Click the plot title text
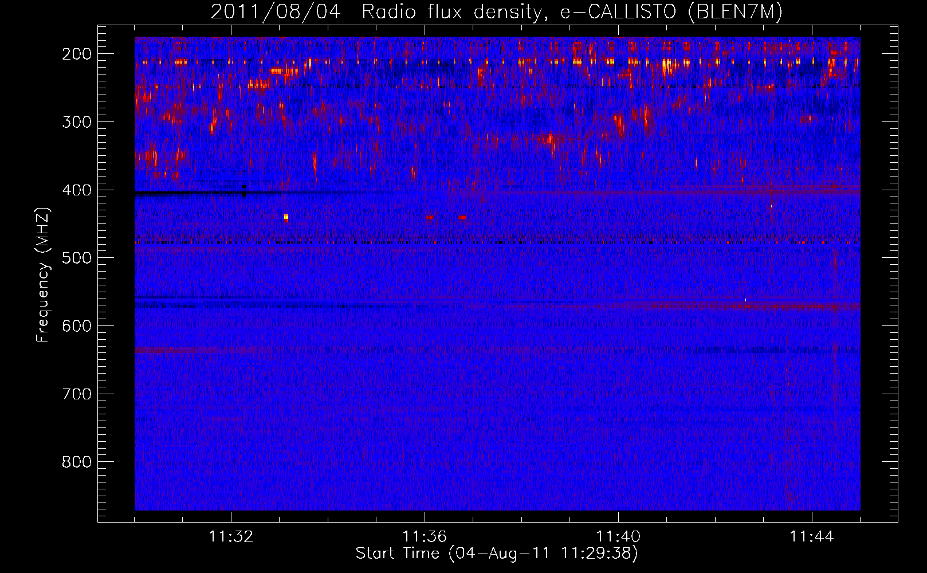 pyautogui.click(x=497, y=11)
